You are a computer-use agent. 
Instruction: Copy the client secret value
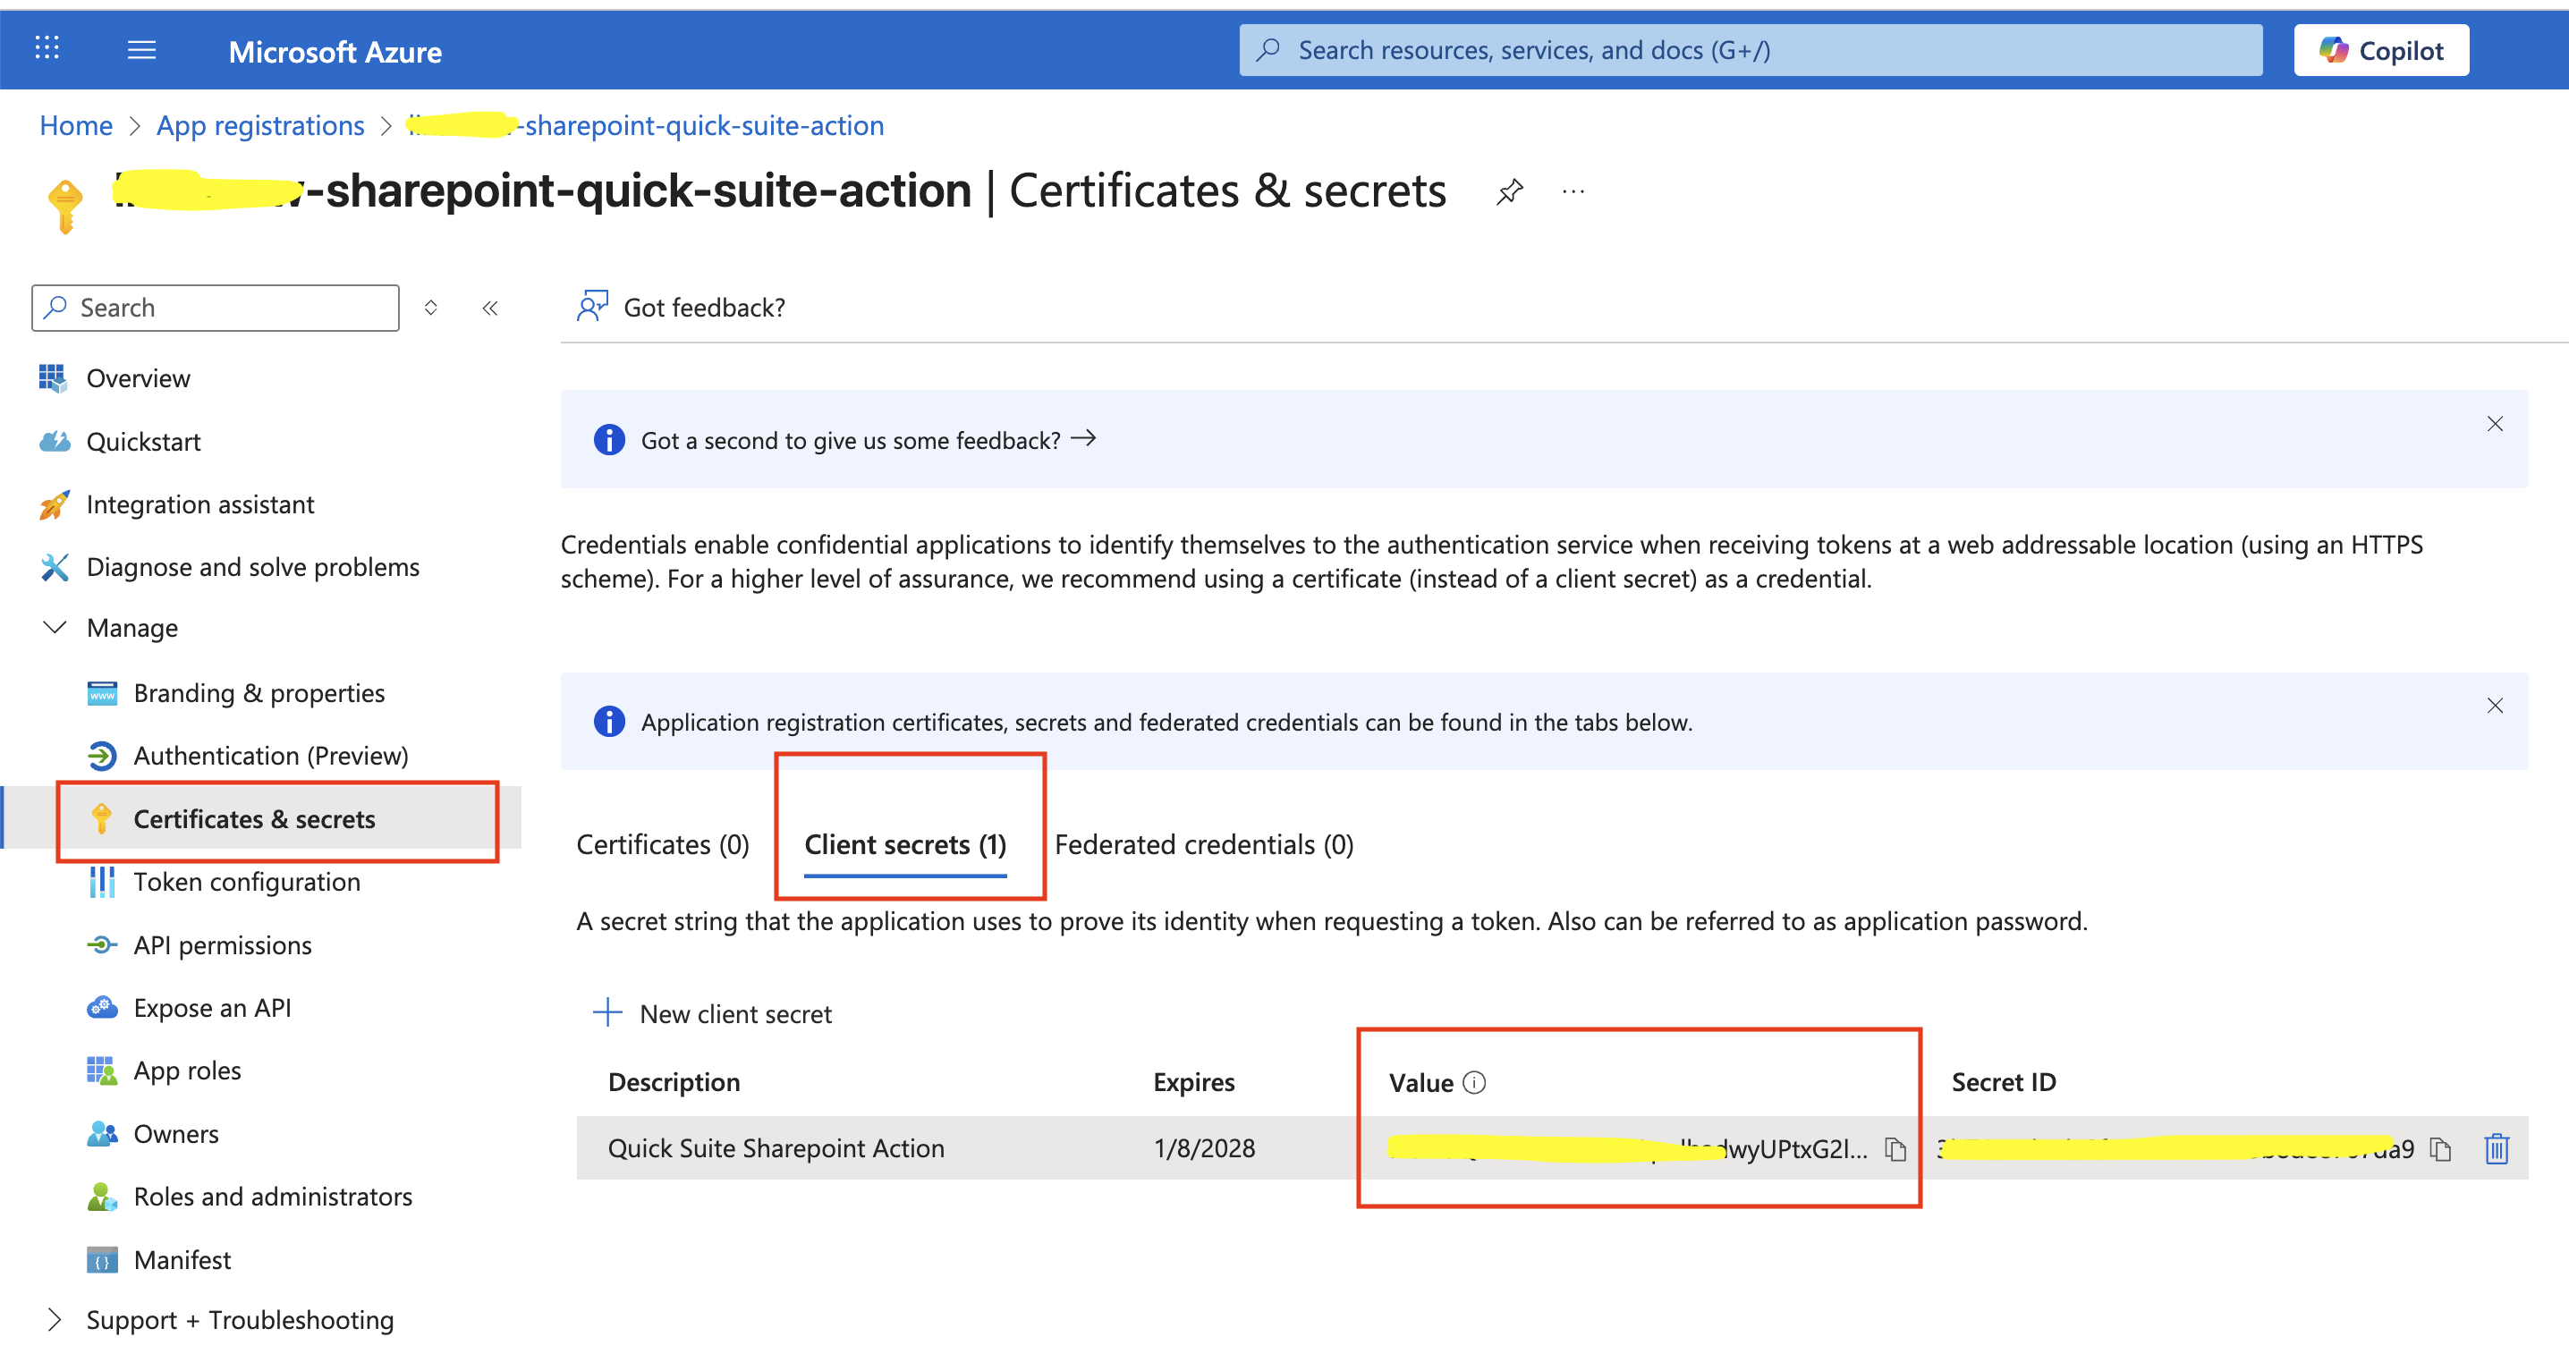(1895, 1148)
